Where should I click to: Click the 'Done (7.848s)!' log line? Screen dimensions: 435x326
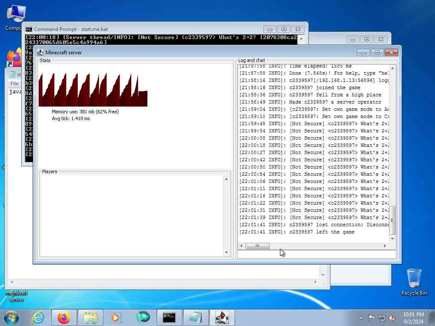pyautogui.click(x=314, y=73)
